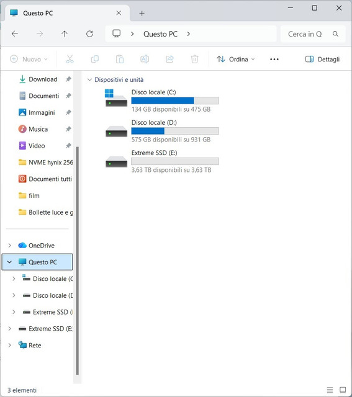Unpin Download via its pin icon

68,79
